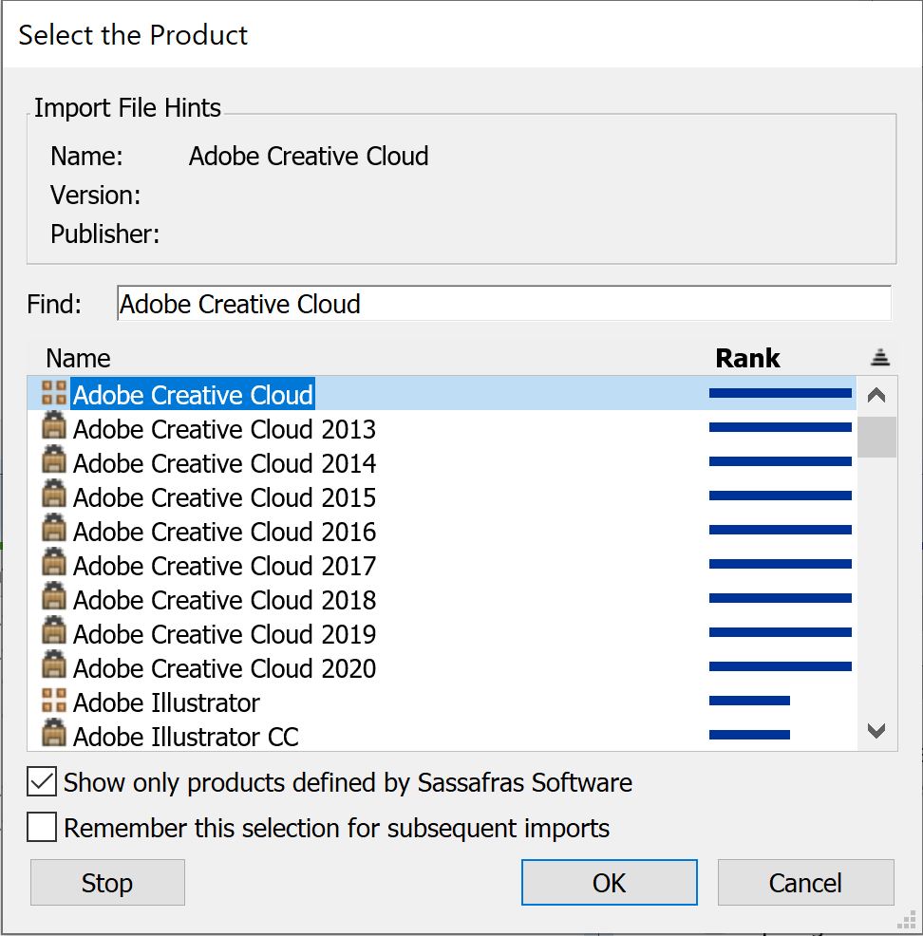923x936 pixels.
Task: Select Adobe Creative Cloud 2019 in list
Action: [x=442, y=631]
